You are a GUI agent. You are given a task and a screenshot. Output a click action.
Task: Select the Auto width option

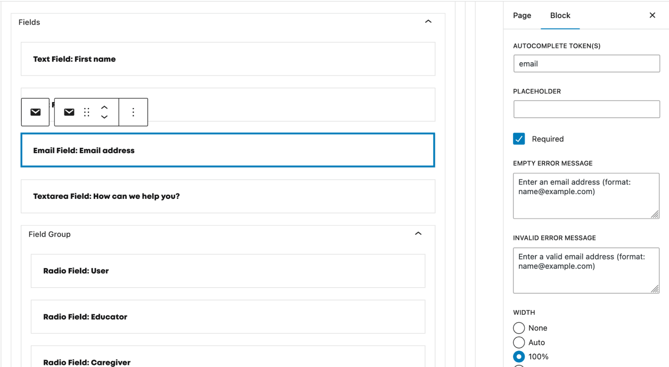519,342
